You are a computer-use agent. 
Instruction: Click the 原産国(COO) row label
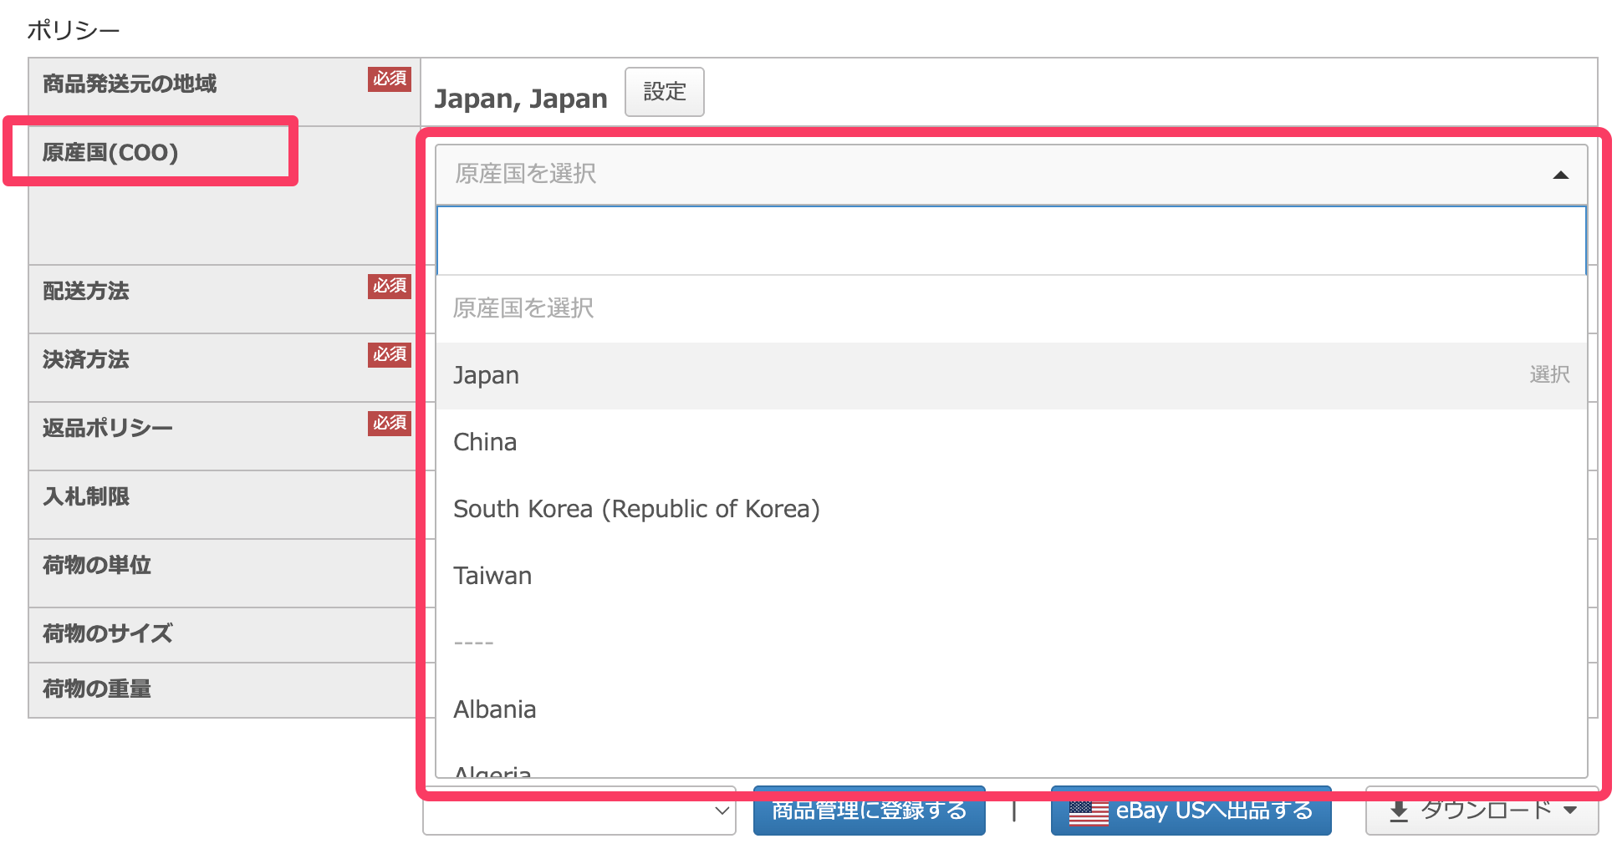(x=110, y=153)
